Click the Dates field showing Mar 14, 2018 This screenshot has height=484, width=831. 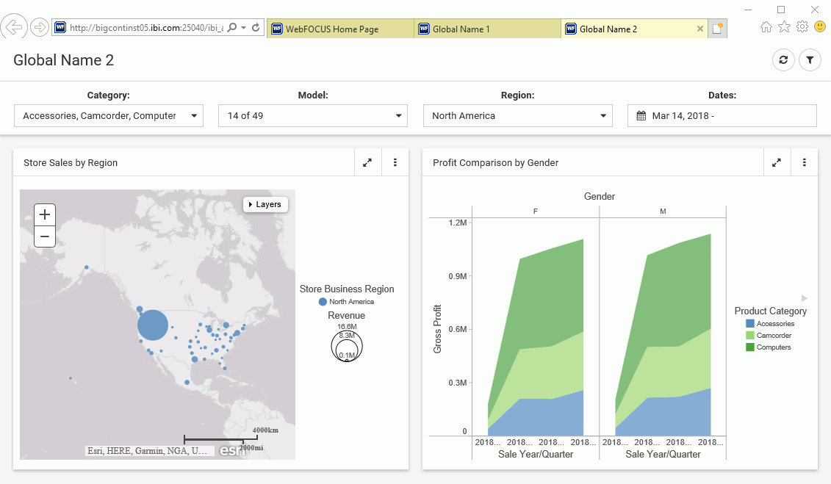pyautogui.click(x=722, y=116)
